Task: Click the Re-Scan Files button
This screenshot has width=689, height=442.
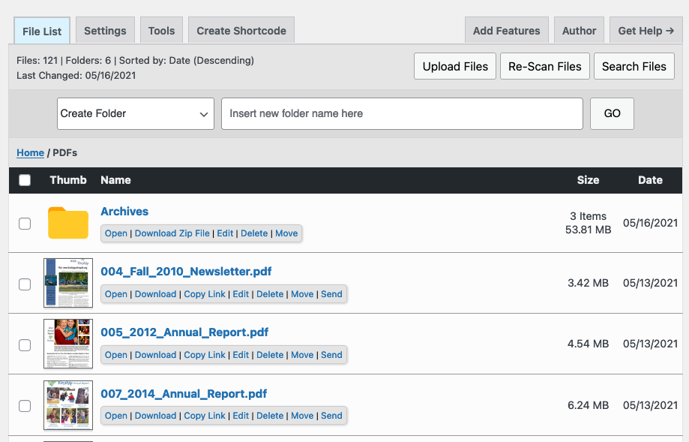Action: pos(545,66)
